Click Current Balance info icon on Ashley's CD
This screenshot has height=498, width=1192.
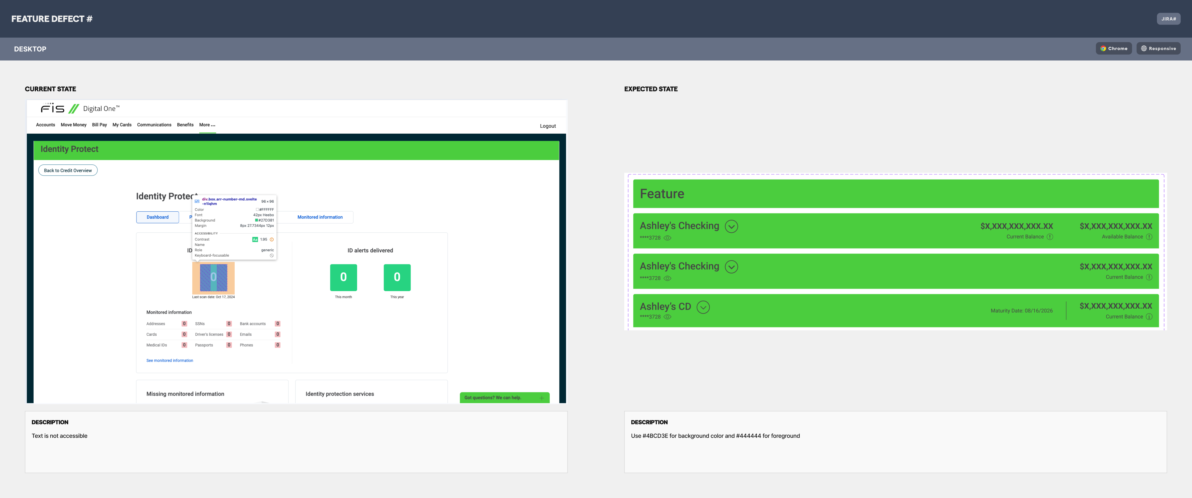click(x=1149, y=317)
